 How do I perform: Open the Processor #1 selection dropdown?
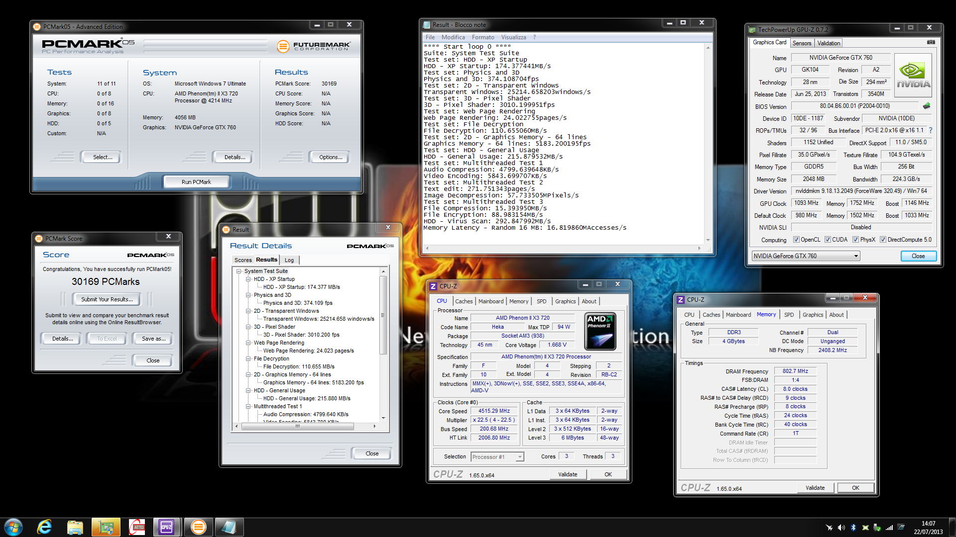pos(497,457)
